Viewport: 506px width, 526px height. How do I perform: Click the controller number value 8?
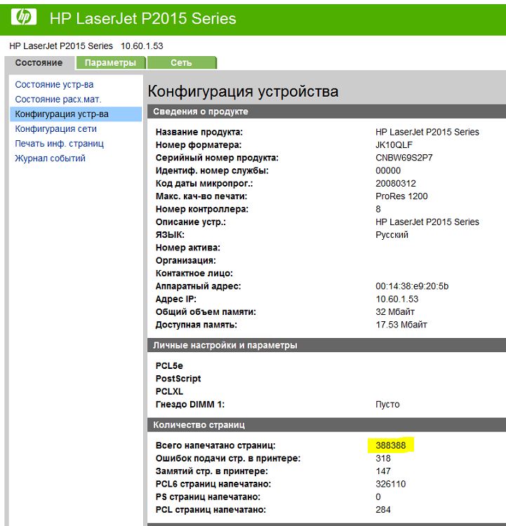(378, 209)
